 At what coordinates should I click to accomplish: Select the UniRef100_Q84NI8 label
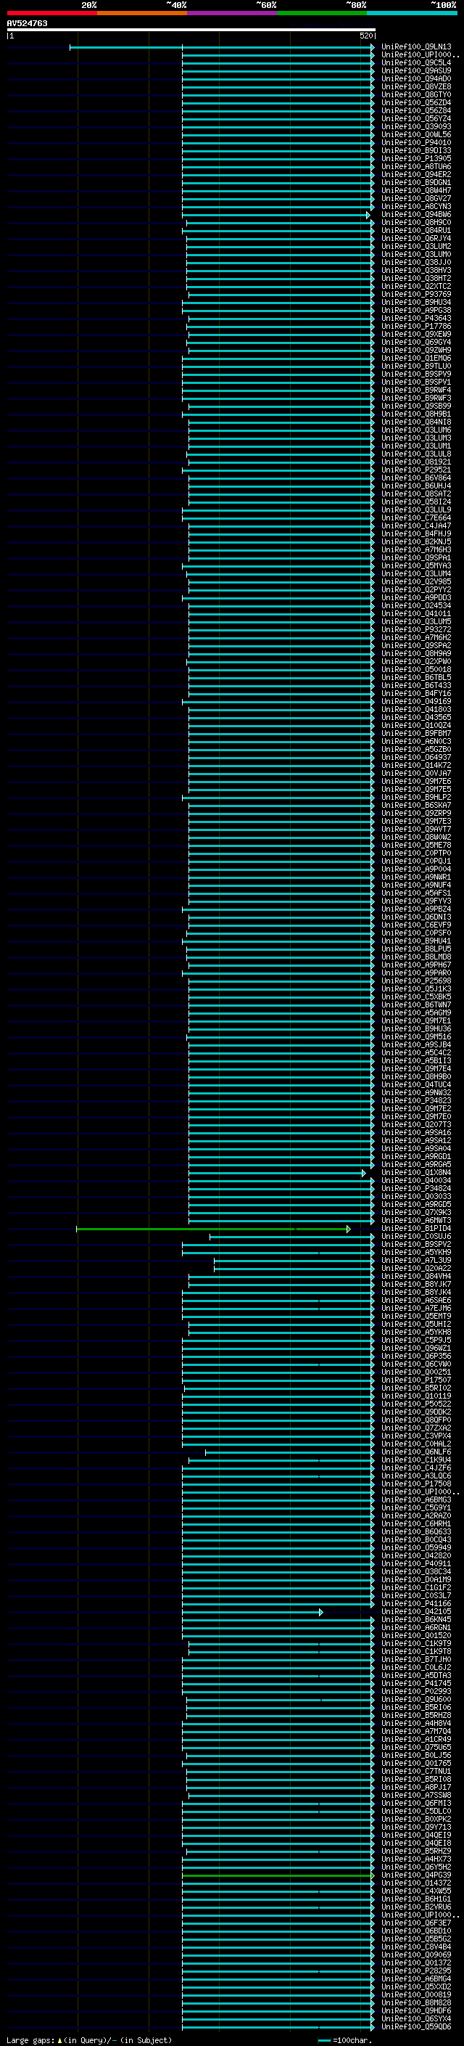(416, 422)
